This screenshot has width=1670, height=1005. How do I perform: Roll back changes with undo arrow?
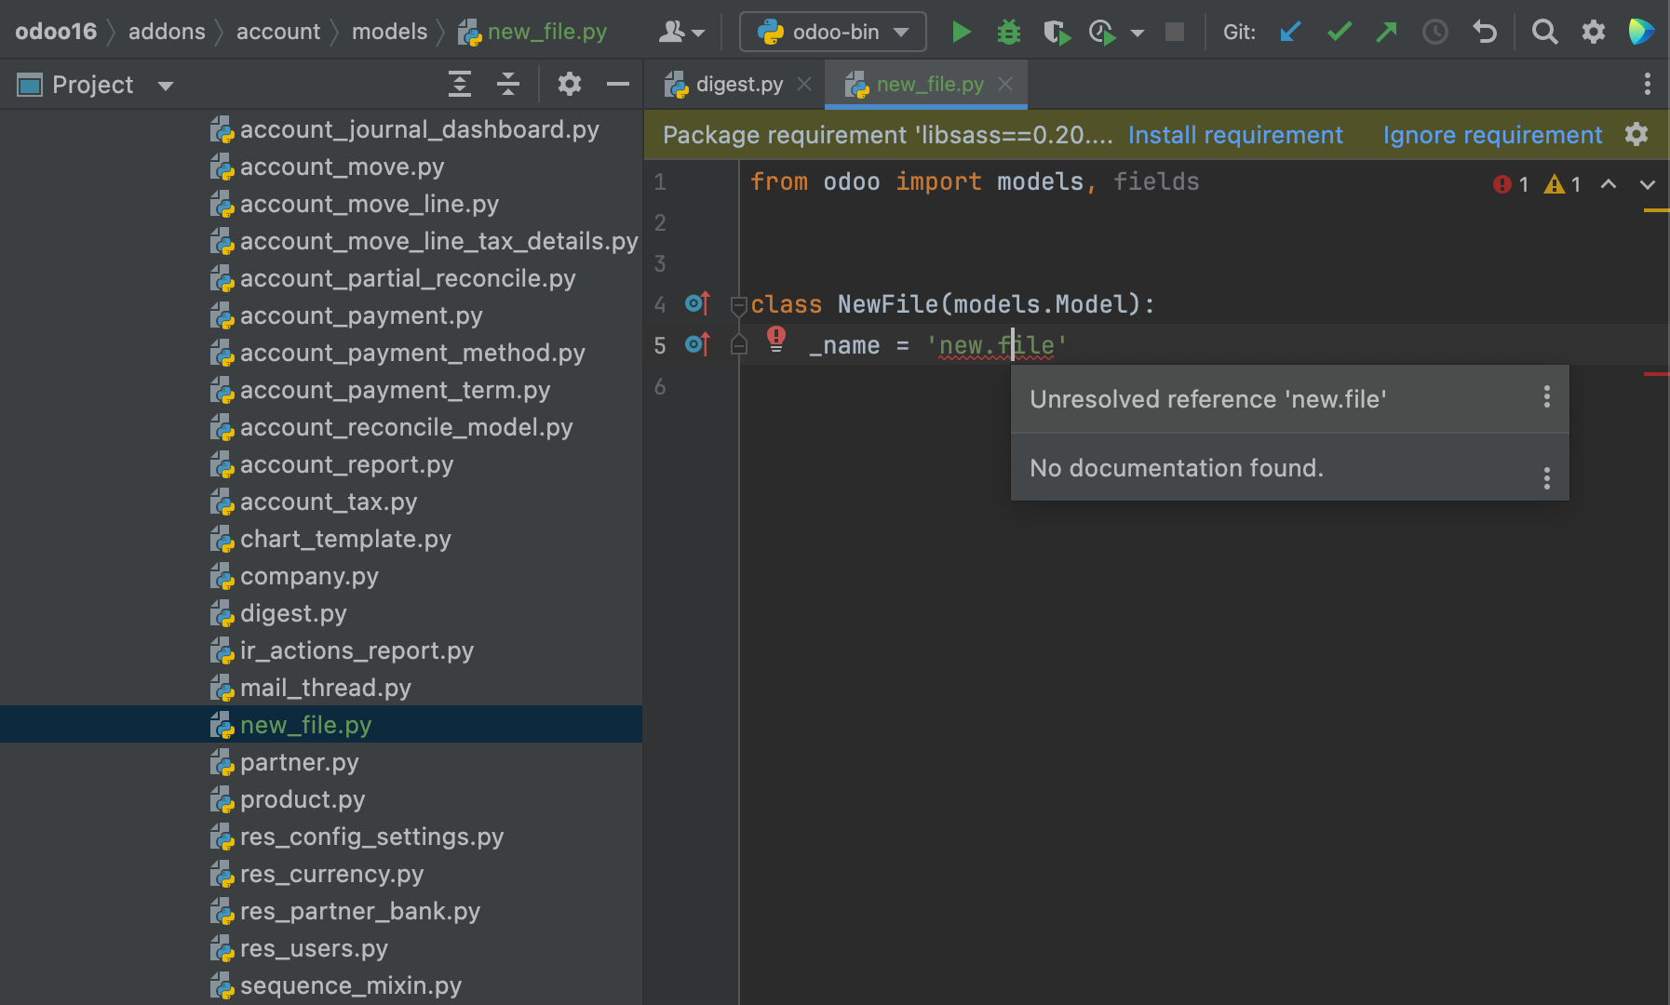[1485, 33]
